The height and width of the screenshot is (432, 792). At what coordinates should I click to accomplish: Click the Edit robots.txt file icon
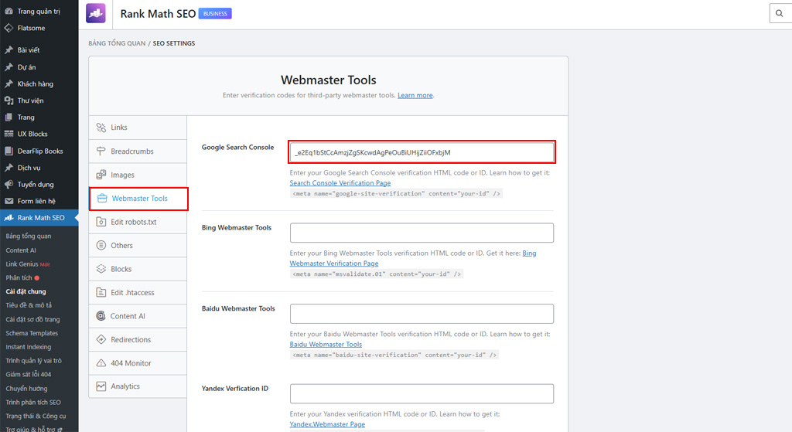tap(101, 222)
